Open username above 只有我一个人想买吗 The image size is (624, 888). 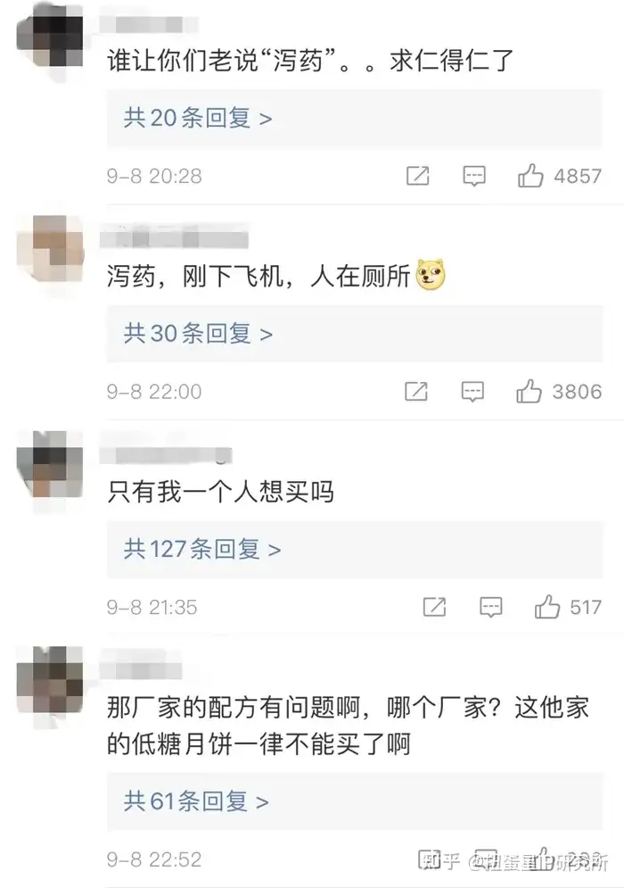point(167,455)
